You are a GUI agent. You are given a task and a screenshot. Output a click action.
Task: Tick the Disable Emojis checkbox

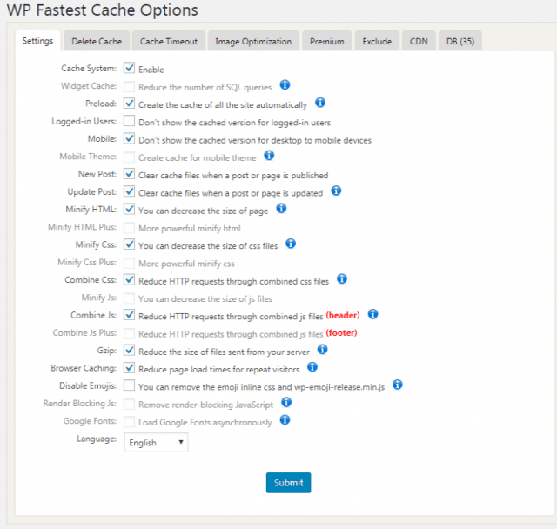(x=129, y=385)
